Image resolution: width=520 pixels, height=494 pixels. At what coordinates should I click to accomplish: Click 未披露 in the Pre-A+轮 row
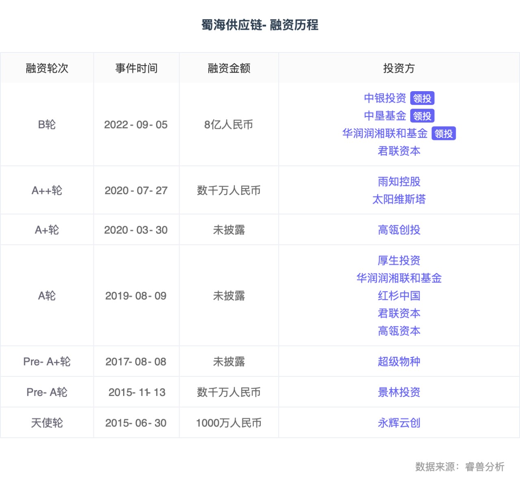229,361
